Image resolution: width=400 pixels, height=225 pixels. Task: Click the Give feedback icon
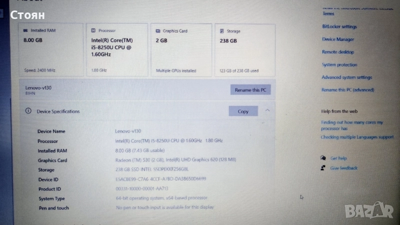coord(323,168)
